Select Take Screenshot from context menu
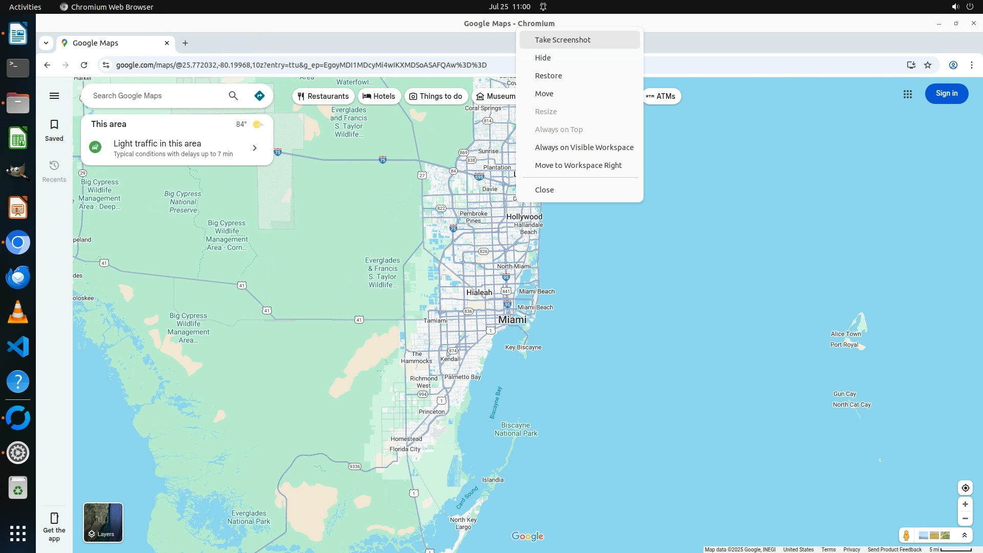Viewport: 983px width, 553px height. (x=563, y=40)
